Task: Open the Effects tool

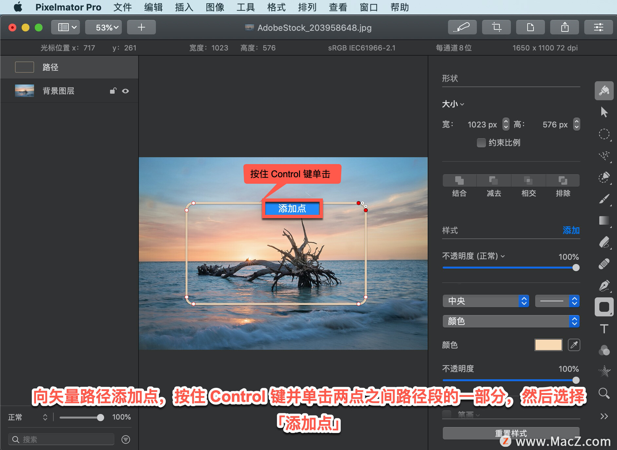Action: pyautogui.click(x=604, y=371)
